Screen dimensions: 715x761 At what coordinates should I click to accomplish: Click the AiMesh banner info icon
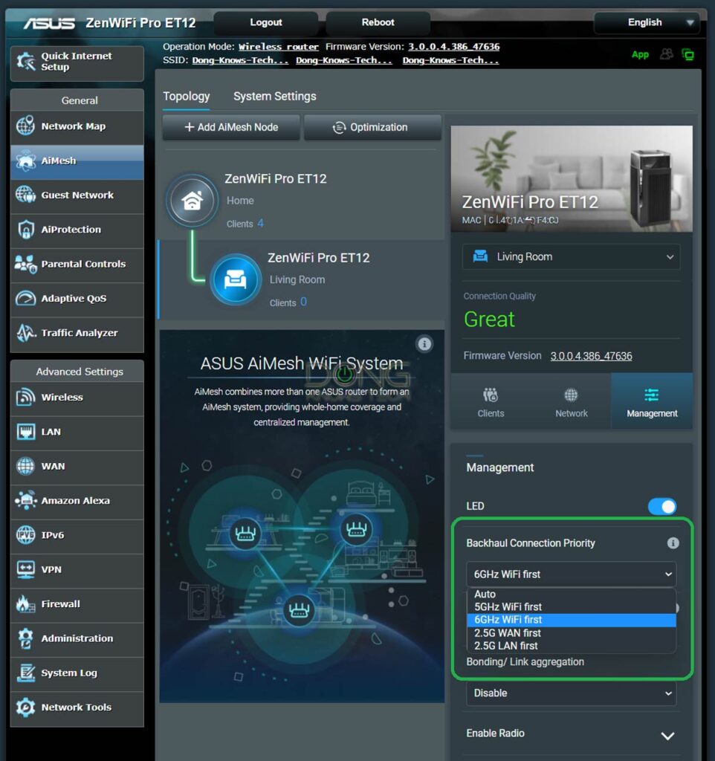(x=424, y=344)
